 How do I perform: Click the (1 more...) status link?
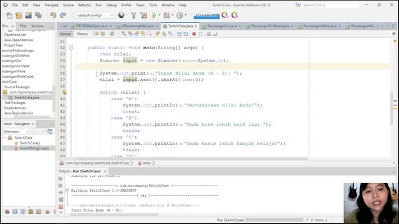[319, 220]
